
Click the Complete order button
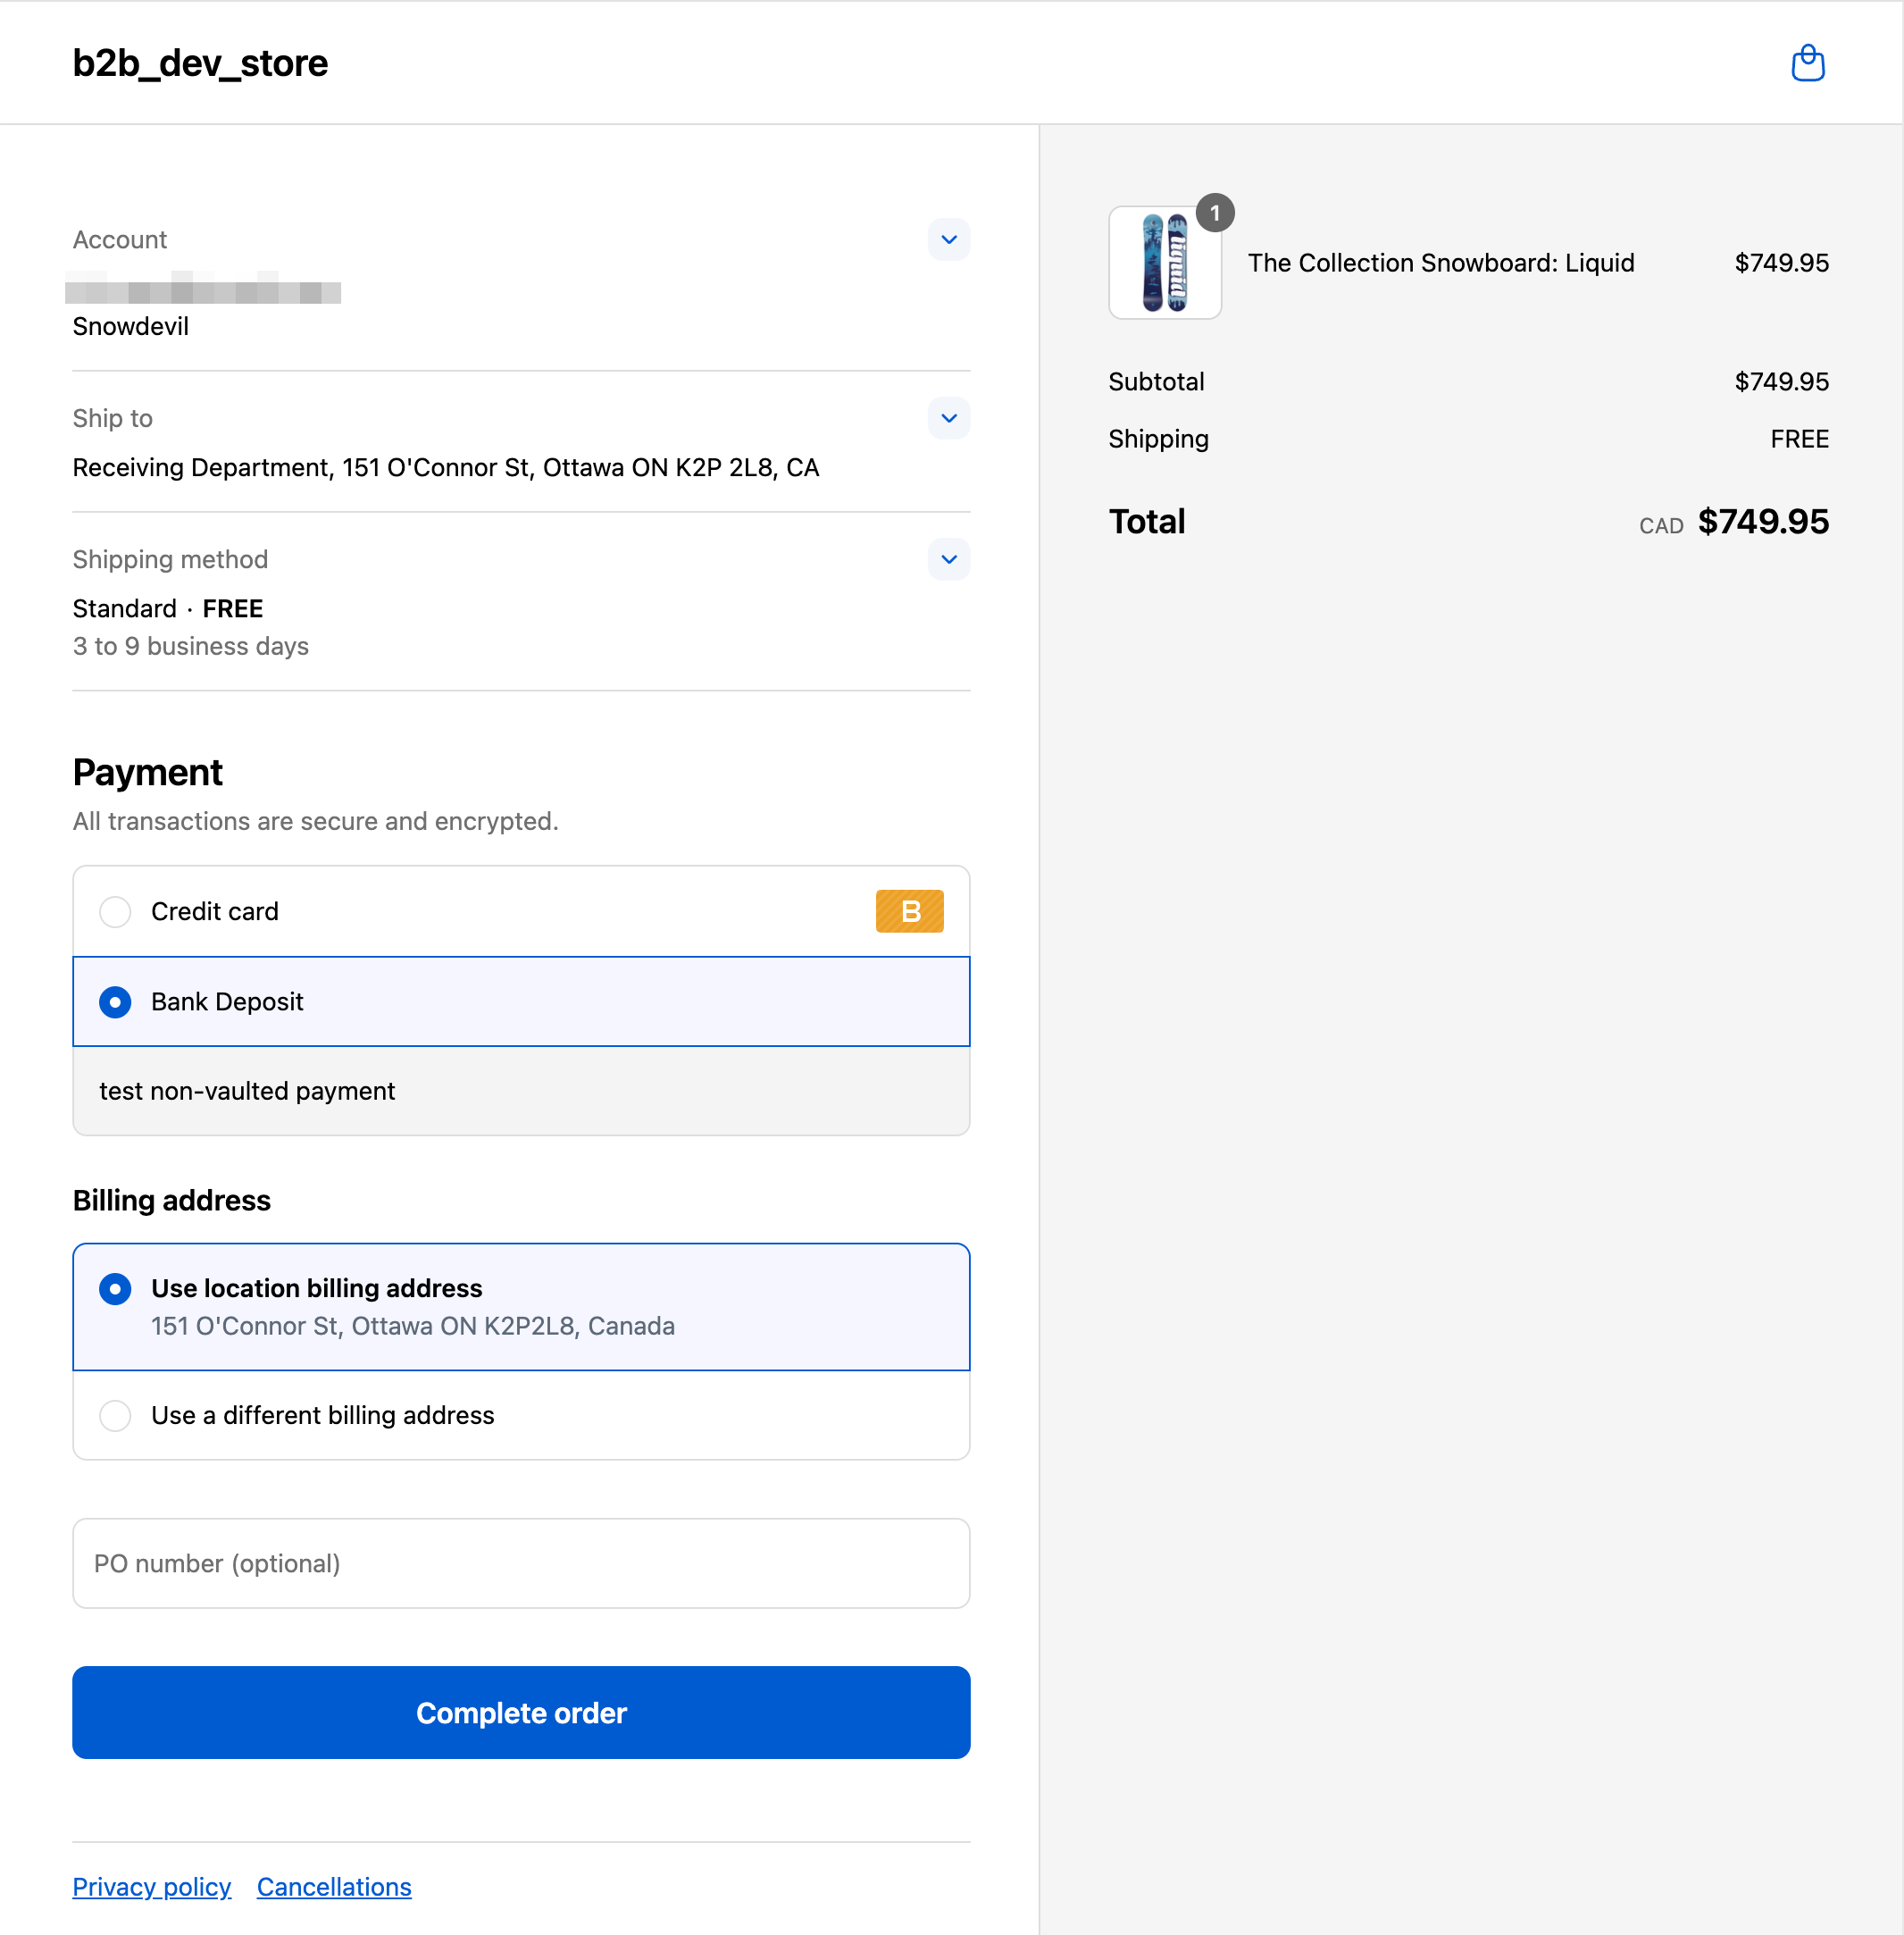coord(521,1712)
